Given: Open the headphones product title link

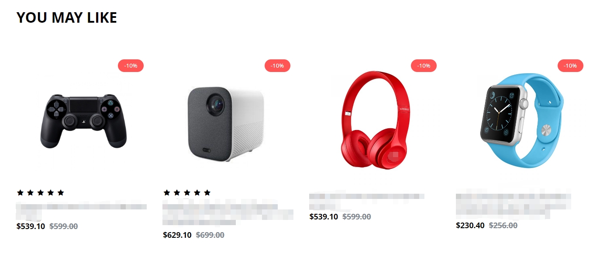Looking at the screenshot, I should (367, 201).
